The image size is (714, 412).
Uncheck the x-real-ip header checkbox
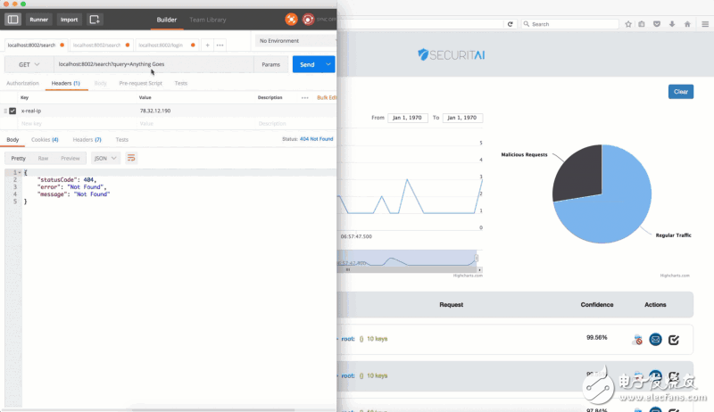[12, 111]
